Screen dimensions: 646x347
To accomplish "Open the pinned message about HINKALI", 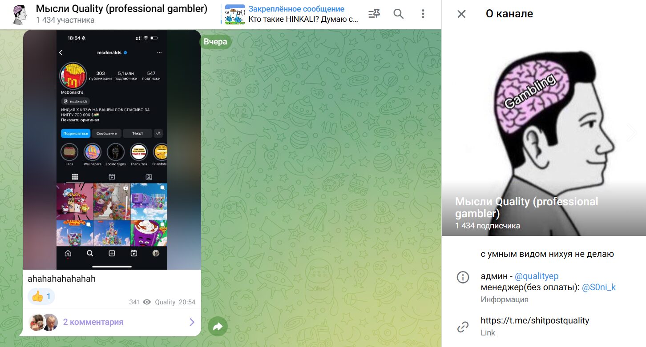I will click(x=303, y=14).
